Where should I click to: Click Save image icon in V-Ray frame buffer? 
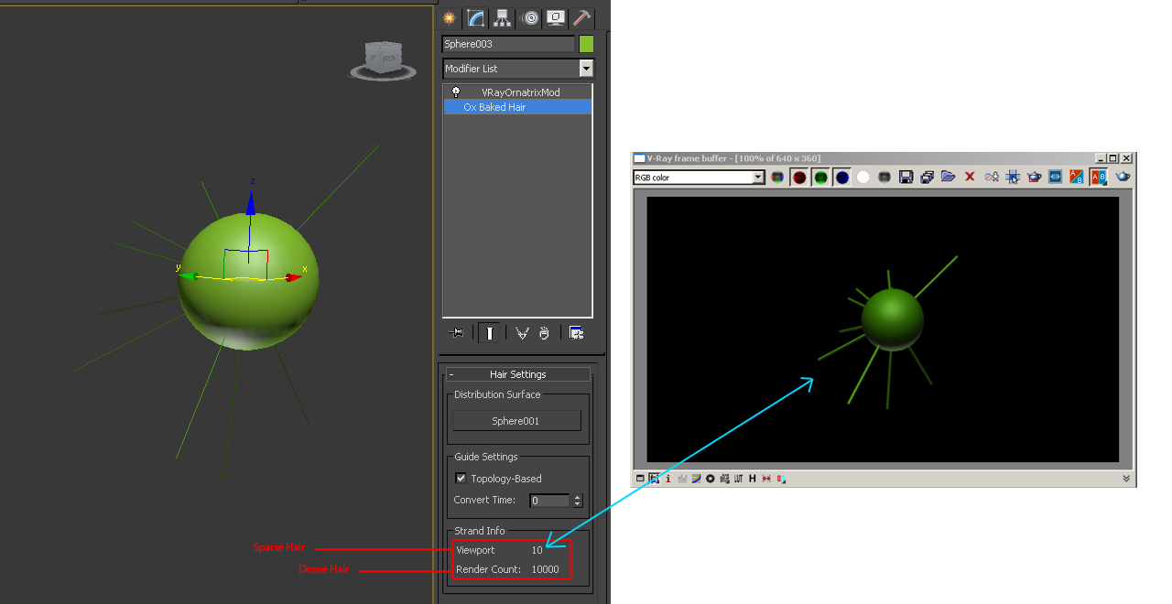tap(906, 178)
